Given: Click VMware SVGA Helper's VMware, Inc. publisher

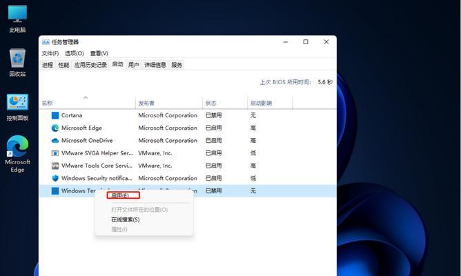Looking at the screenshot, I should point(155,153).
